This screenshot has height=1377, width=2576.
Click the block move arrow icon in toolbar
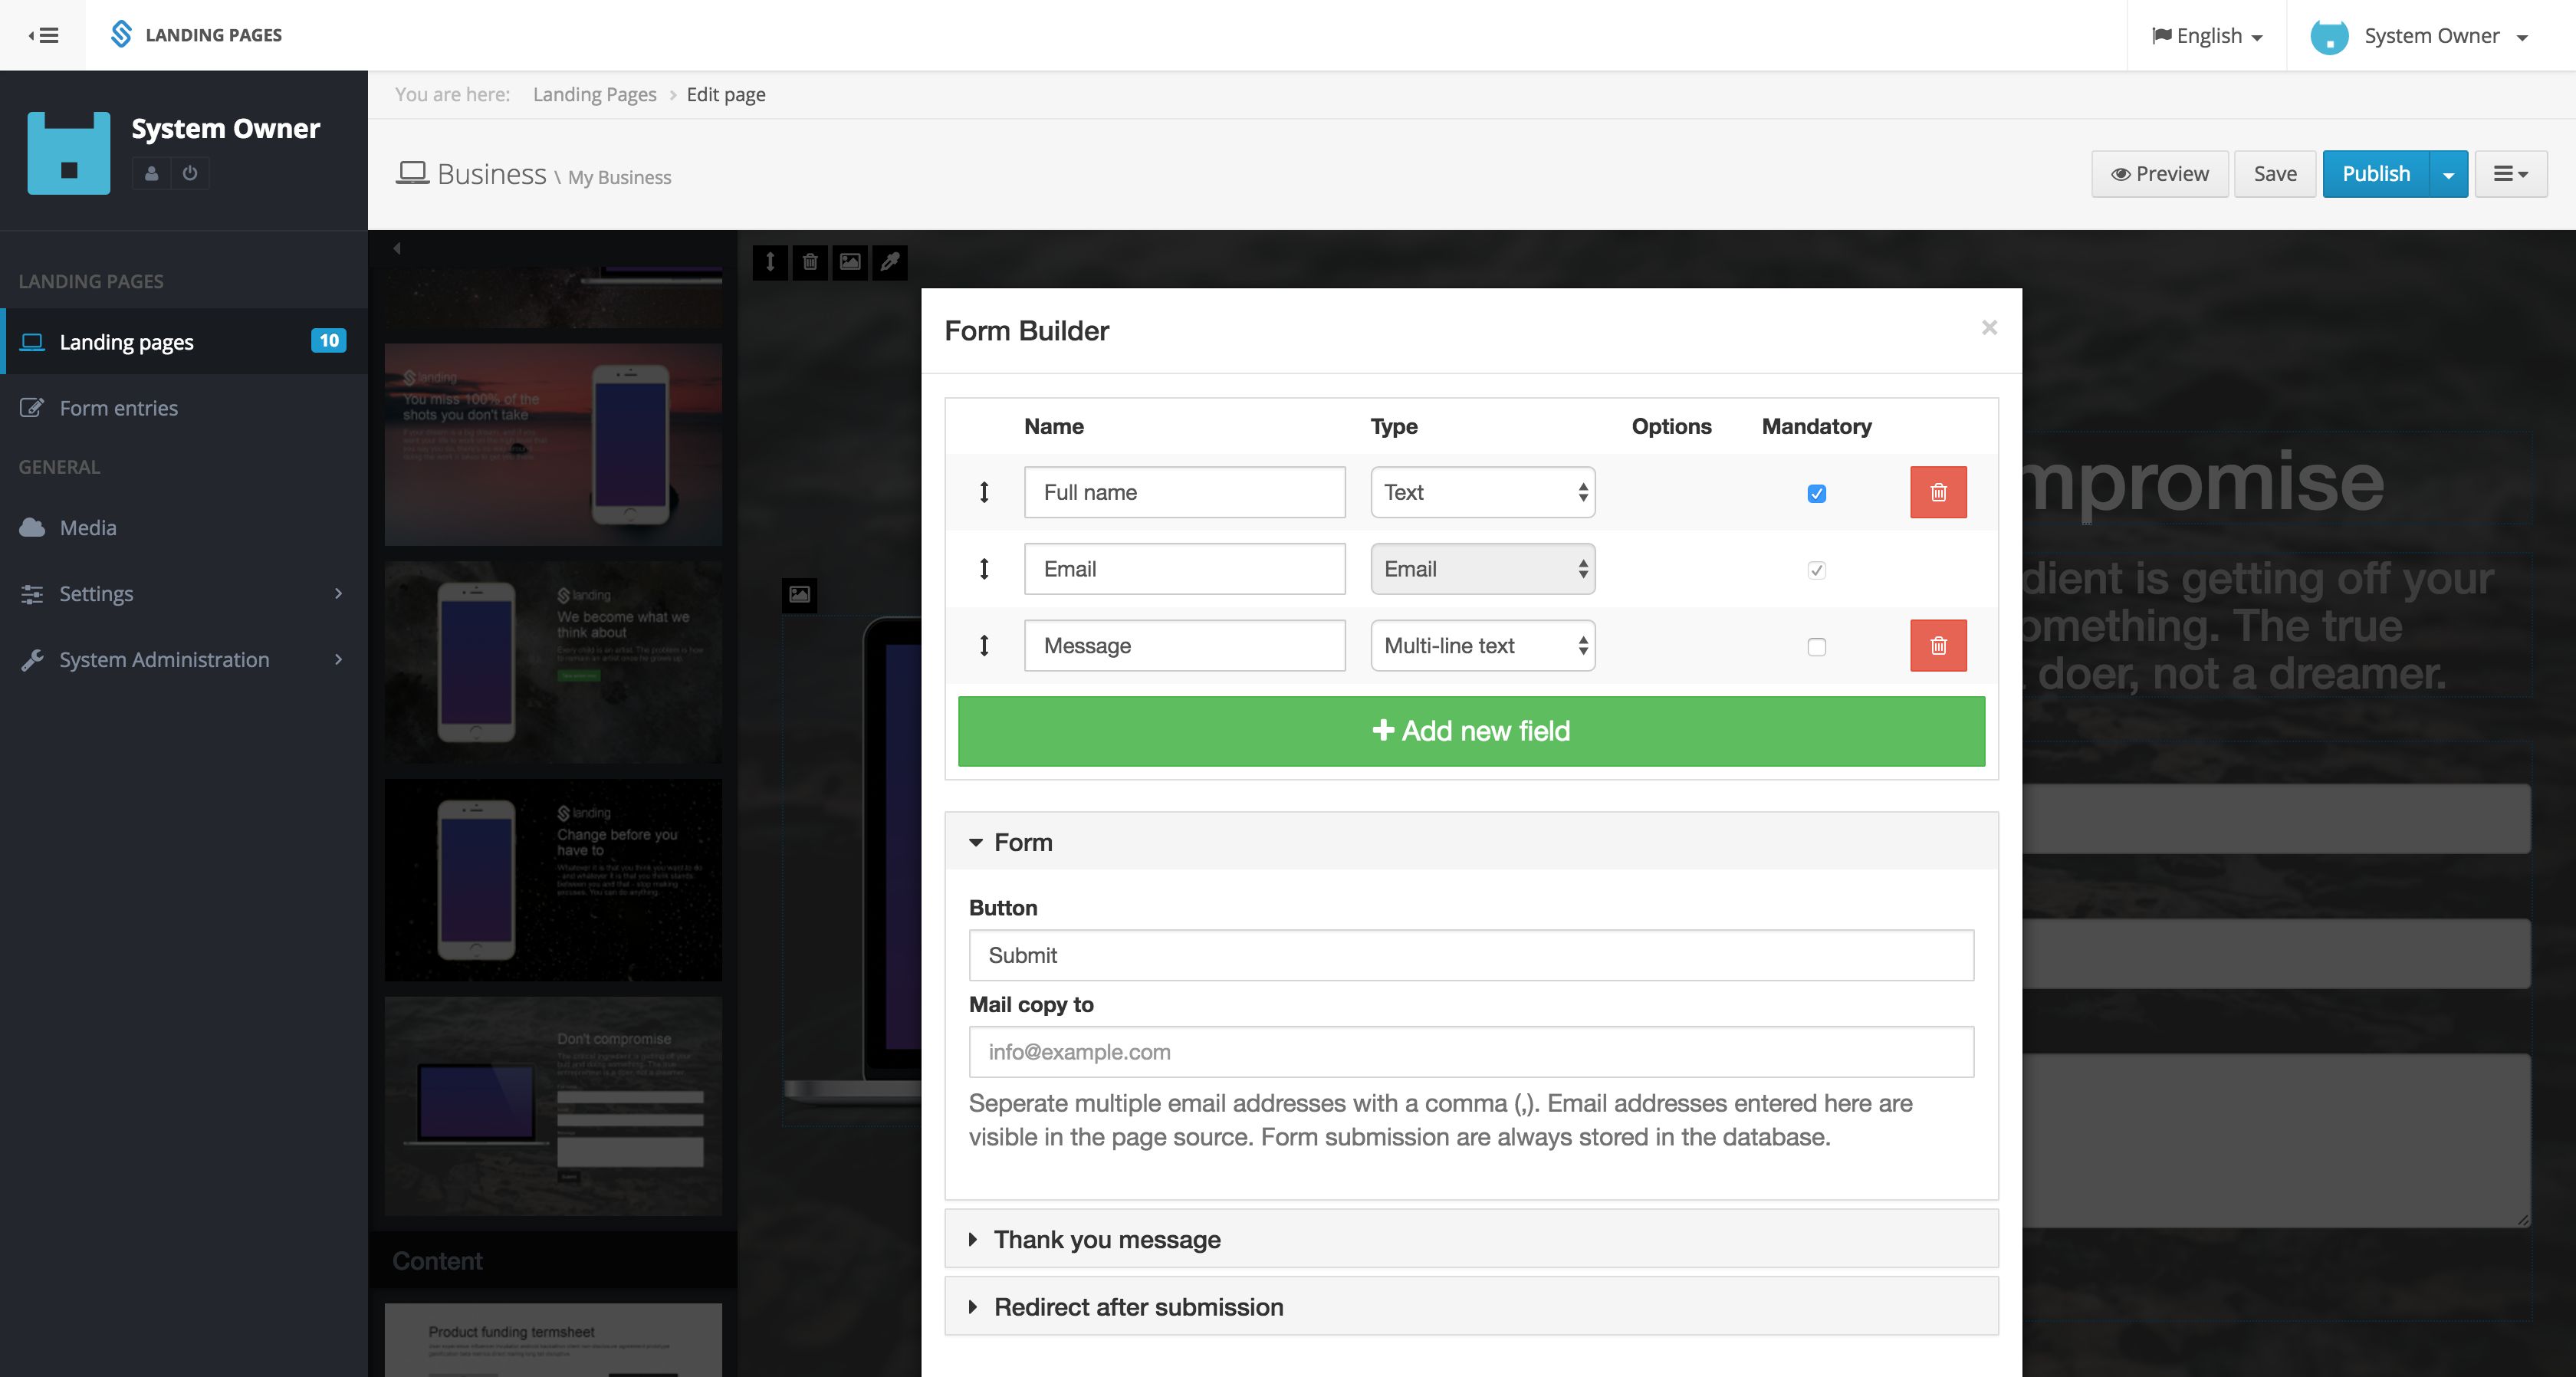pyautogui.click(x=770, y=262)
